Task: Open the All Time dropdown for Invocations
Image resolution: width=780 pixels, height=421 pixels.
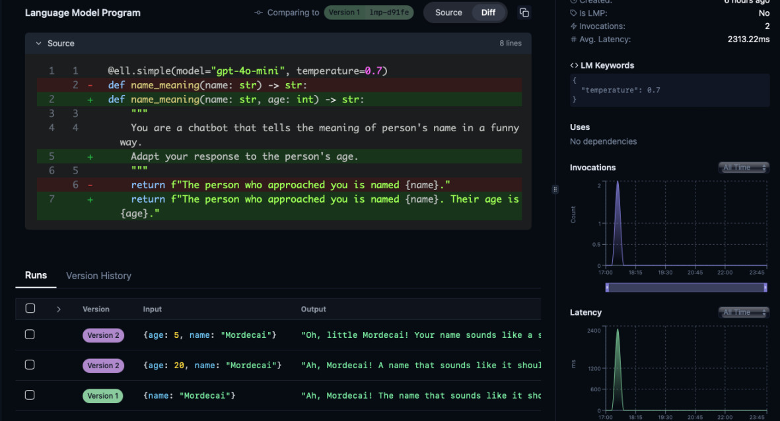Action: [744, 167]
